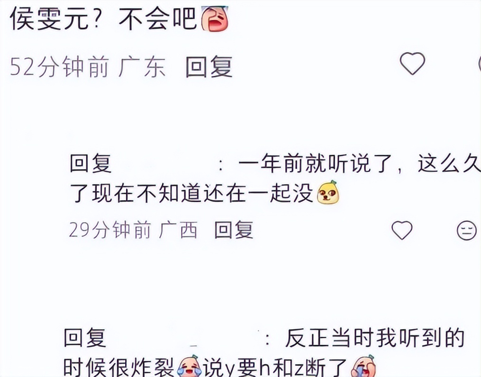481x377 pixels.
Task: Tap the blurred username in the 一年前 reply
Action: 164,164
